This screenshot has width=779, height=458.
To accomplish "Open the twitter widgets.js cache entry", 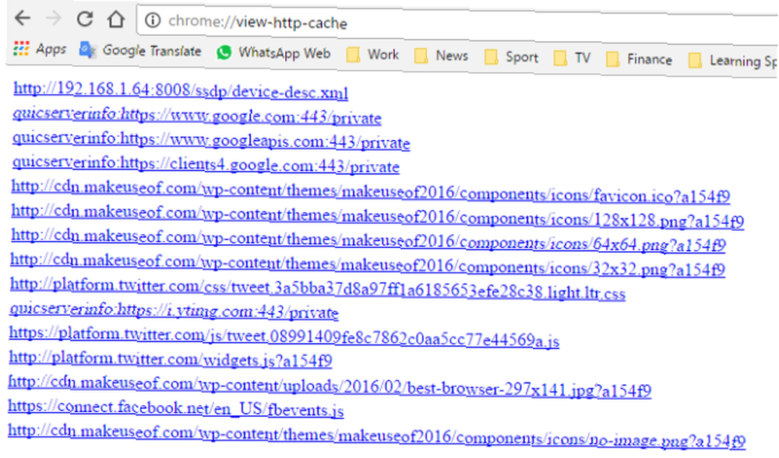I will [x=171, y=359].
